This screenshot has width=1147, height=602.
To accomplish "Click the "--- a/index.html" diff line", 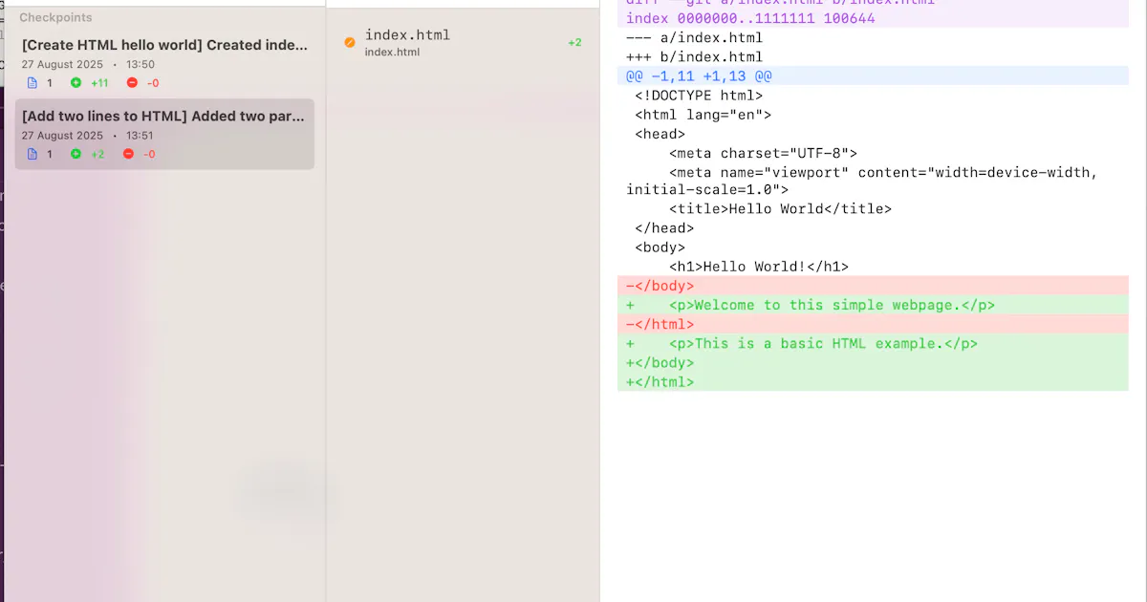I will (x=695, y=38).
